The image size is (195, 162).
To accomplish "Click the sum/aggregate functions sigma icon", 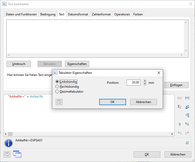I will [x=179, y=107].
